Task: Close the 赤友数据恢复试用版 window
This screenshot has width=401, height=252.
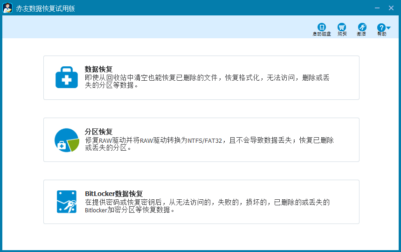Action: point(391,8)
